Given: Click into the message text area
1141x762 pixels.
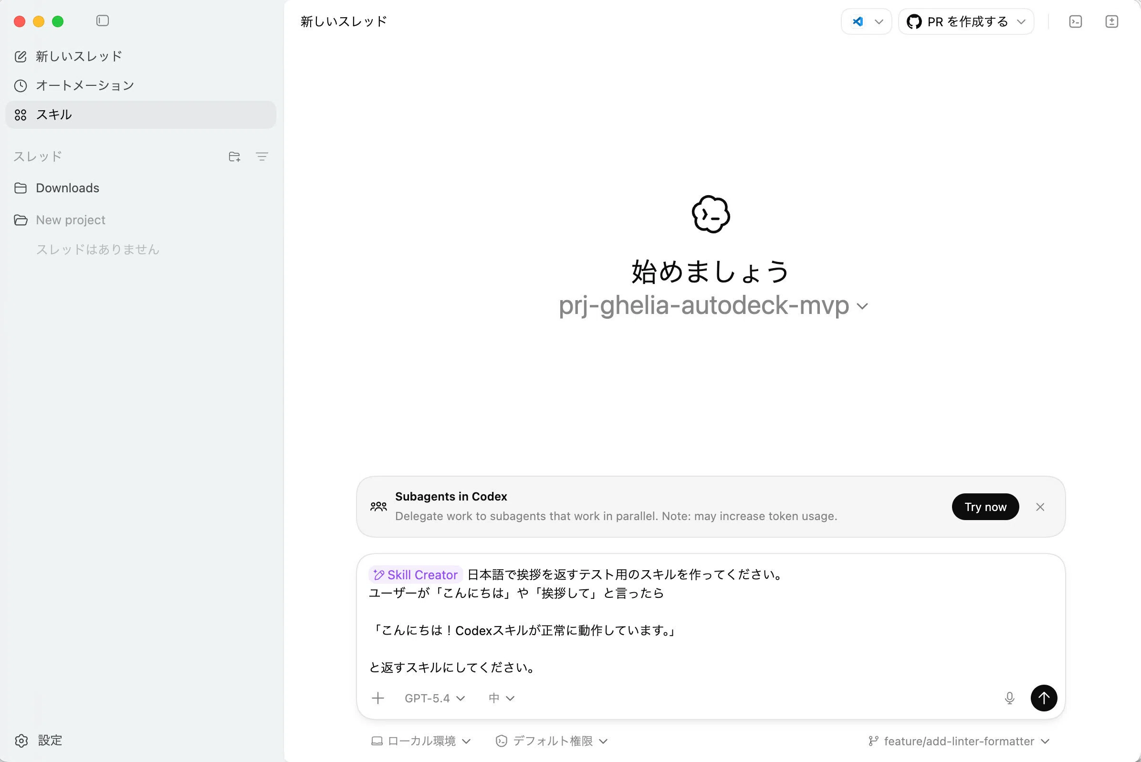Looking at the screenshot, I should coord(711,621).
